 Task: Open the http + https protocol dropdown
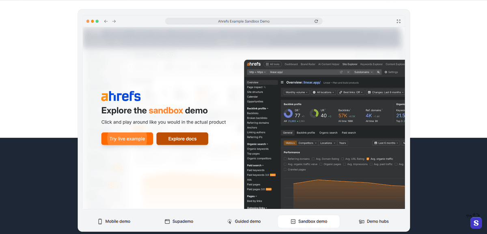point(257,72)
